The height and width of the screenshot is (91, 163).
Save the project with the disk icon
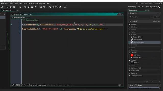(x=14, y=7)
